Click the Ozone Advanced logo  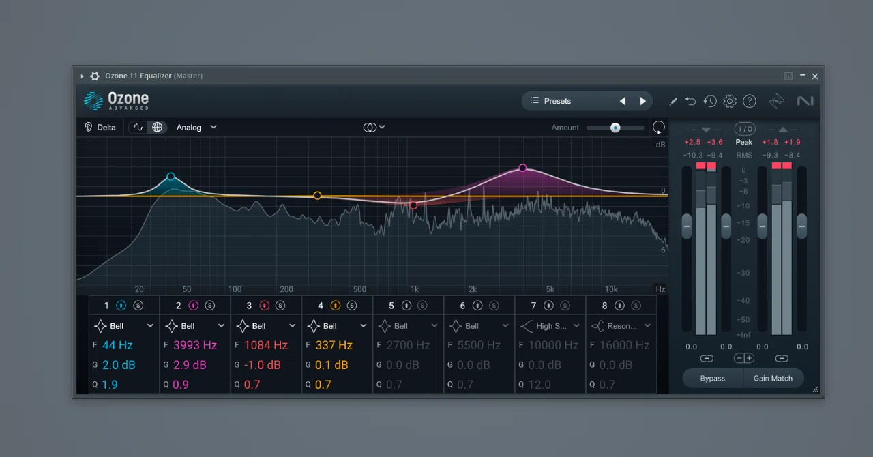(116, 101)
